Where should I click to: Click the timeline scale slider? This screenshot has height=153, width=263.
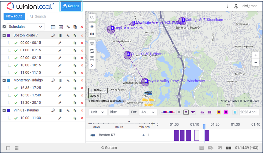(x=129, y=123)
